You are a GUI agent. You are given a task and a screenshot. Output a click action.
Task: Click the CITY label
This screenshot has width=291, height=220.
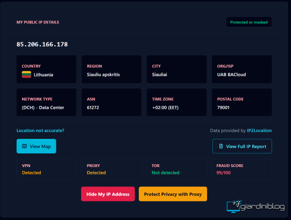click(157, 66)
